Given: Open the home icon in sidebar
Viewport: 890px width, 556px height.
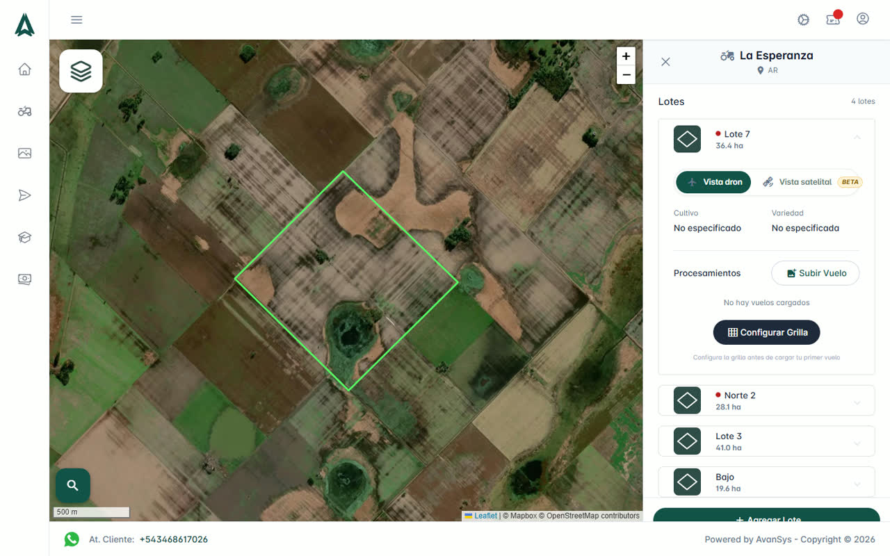Looking at the screenshot, I should 25,69.
